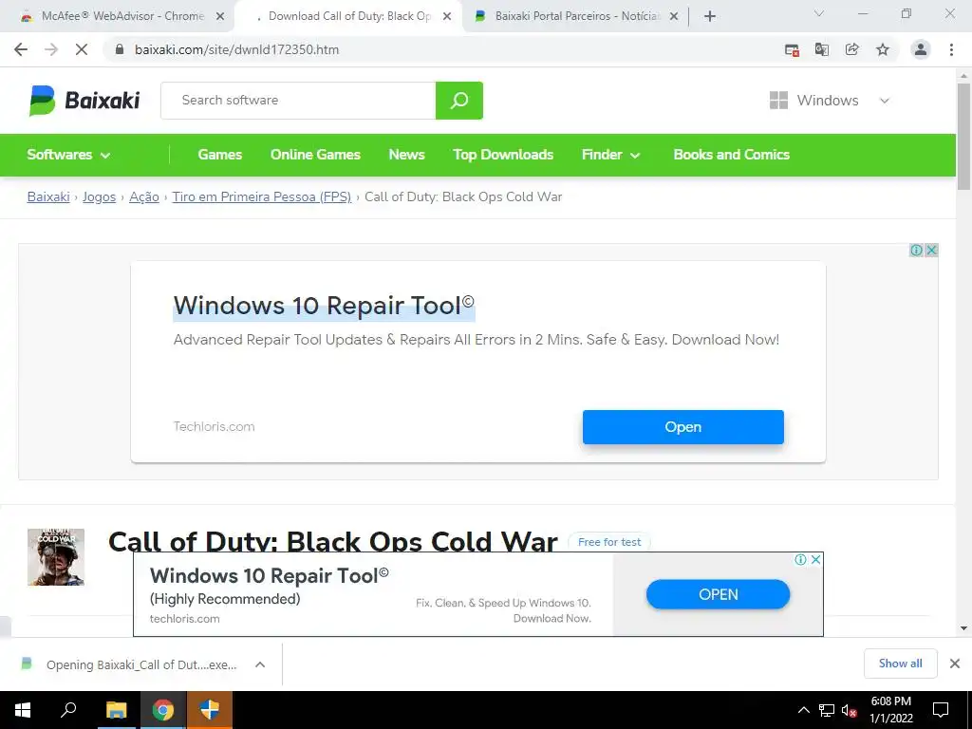The width and height of the screenshot is (972, 729).
Task: Open the AdChoices info icon on large ad
Action: (916, 250)
